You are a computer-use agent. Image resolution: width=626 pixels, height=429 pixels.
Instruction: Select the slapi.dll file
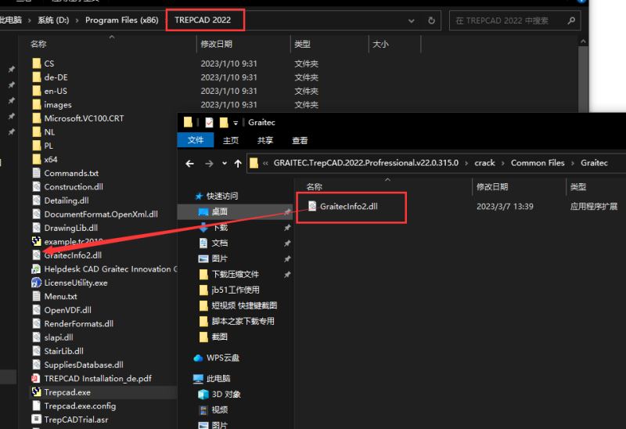click(x=58, y=337)
